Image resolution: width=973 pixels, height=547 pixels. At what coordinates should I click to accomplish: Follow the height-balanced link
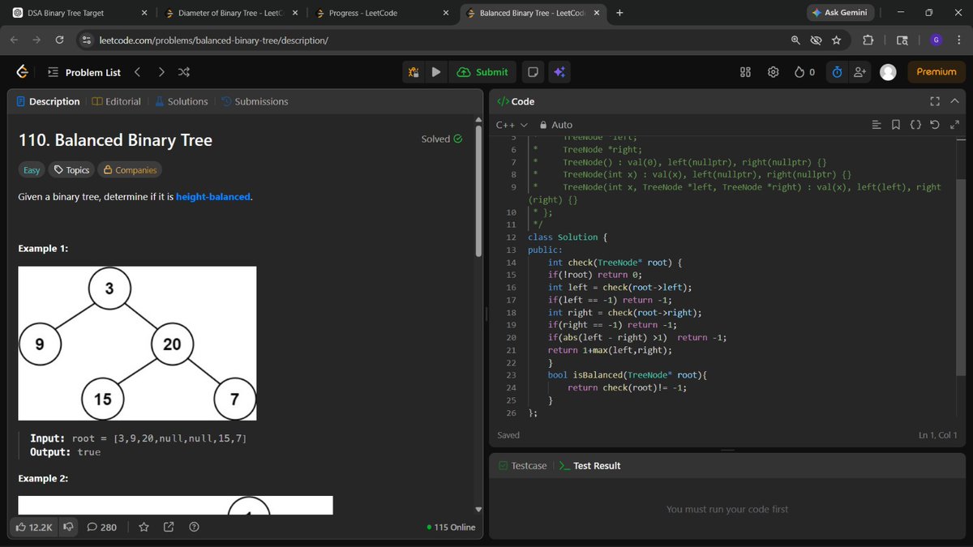(213, 197)
